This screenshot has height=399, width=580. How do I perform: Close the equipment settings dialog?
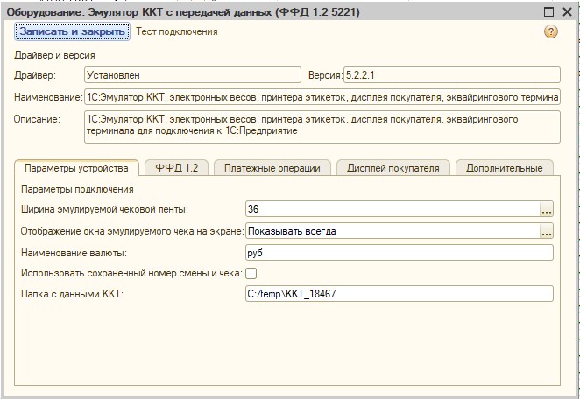565,12
